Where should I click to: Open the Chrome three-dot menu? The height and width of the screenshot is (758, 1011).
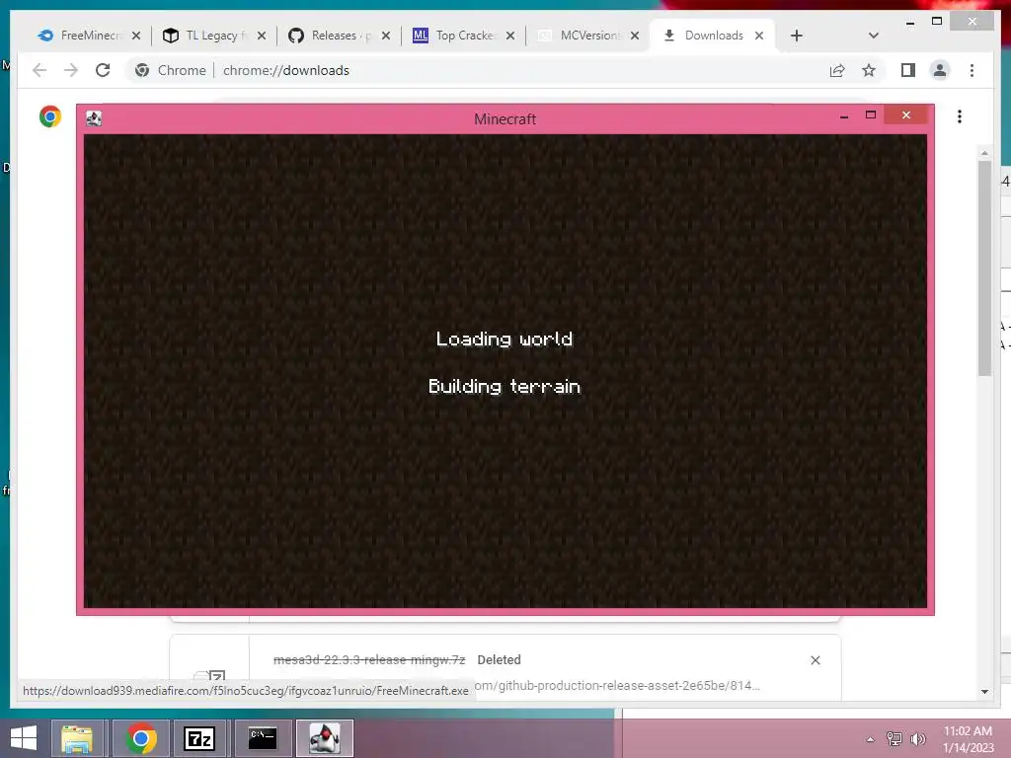(x=972, y=70)
